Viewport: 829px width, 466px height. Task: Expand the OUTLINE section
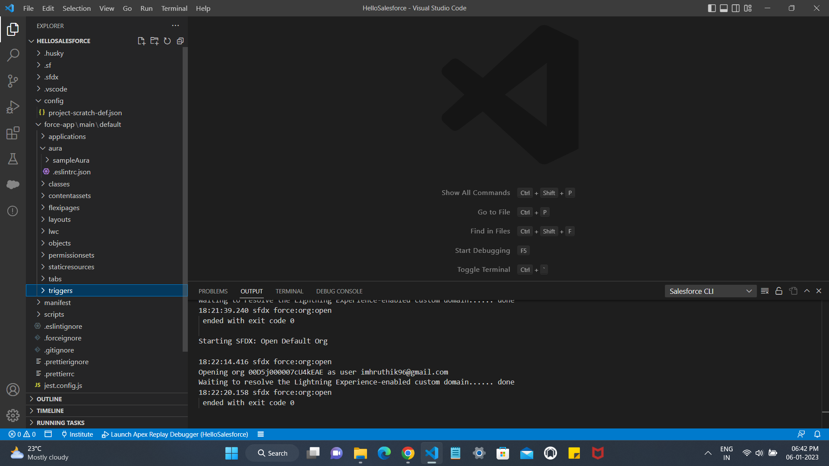point(49,399)
